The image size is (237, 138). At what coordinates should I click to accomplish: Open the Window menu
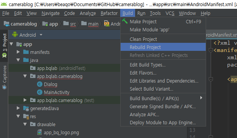tap(187, 13)
